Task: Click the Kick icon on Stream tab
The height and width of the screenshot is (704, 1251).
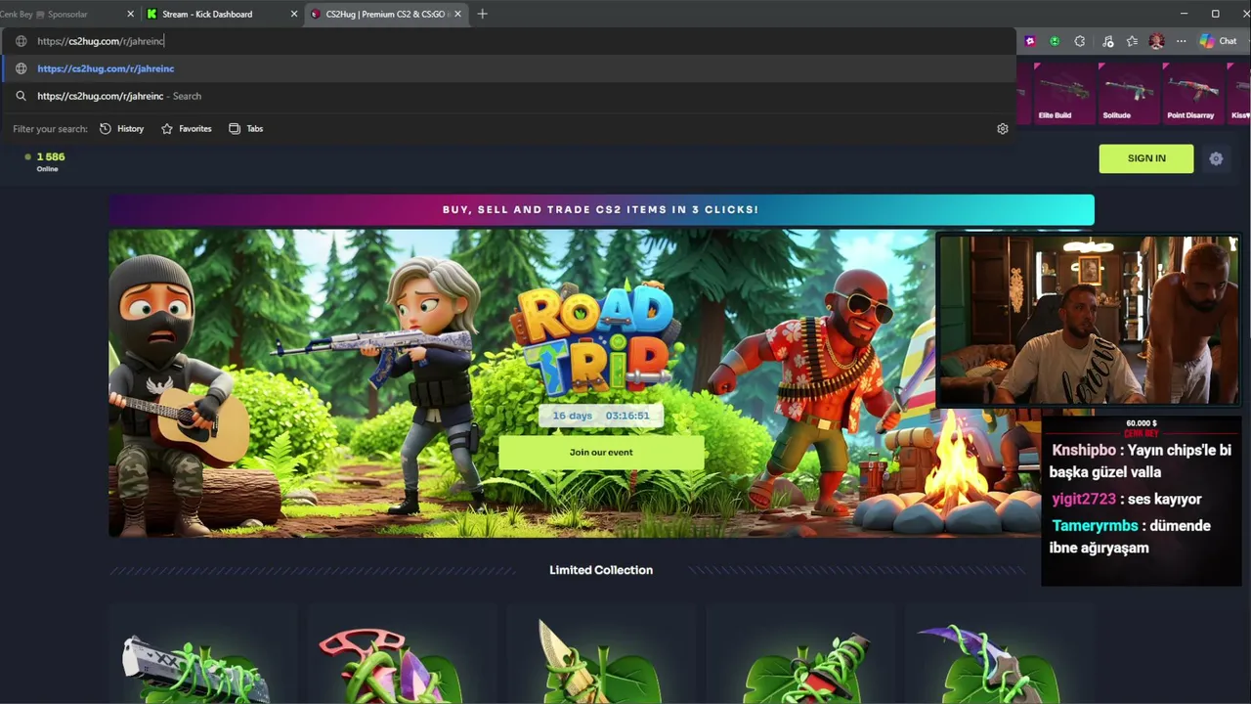Action: 151,14
